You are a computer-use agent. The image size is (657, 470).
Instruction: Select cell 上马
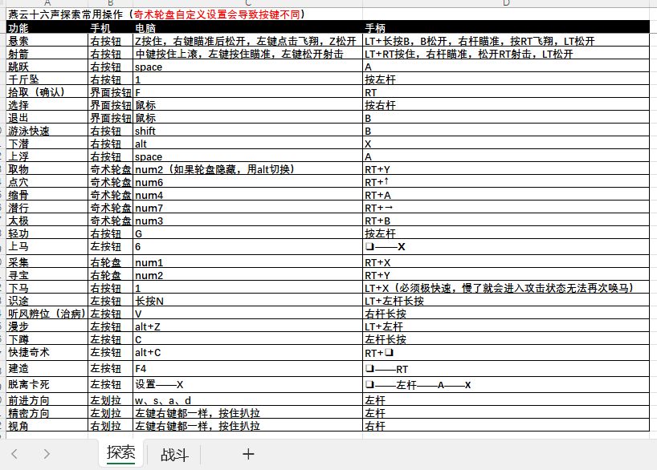click(x=47, y=246)
